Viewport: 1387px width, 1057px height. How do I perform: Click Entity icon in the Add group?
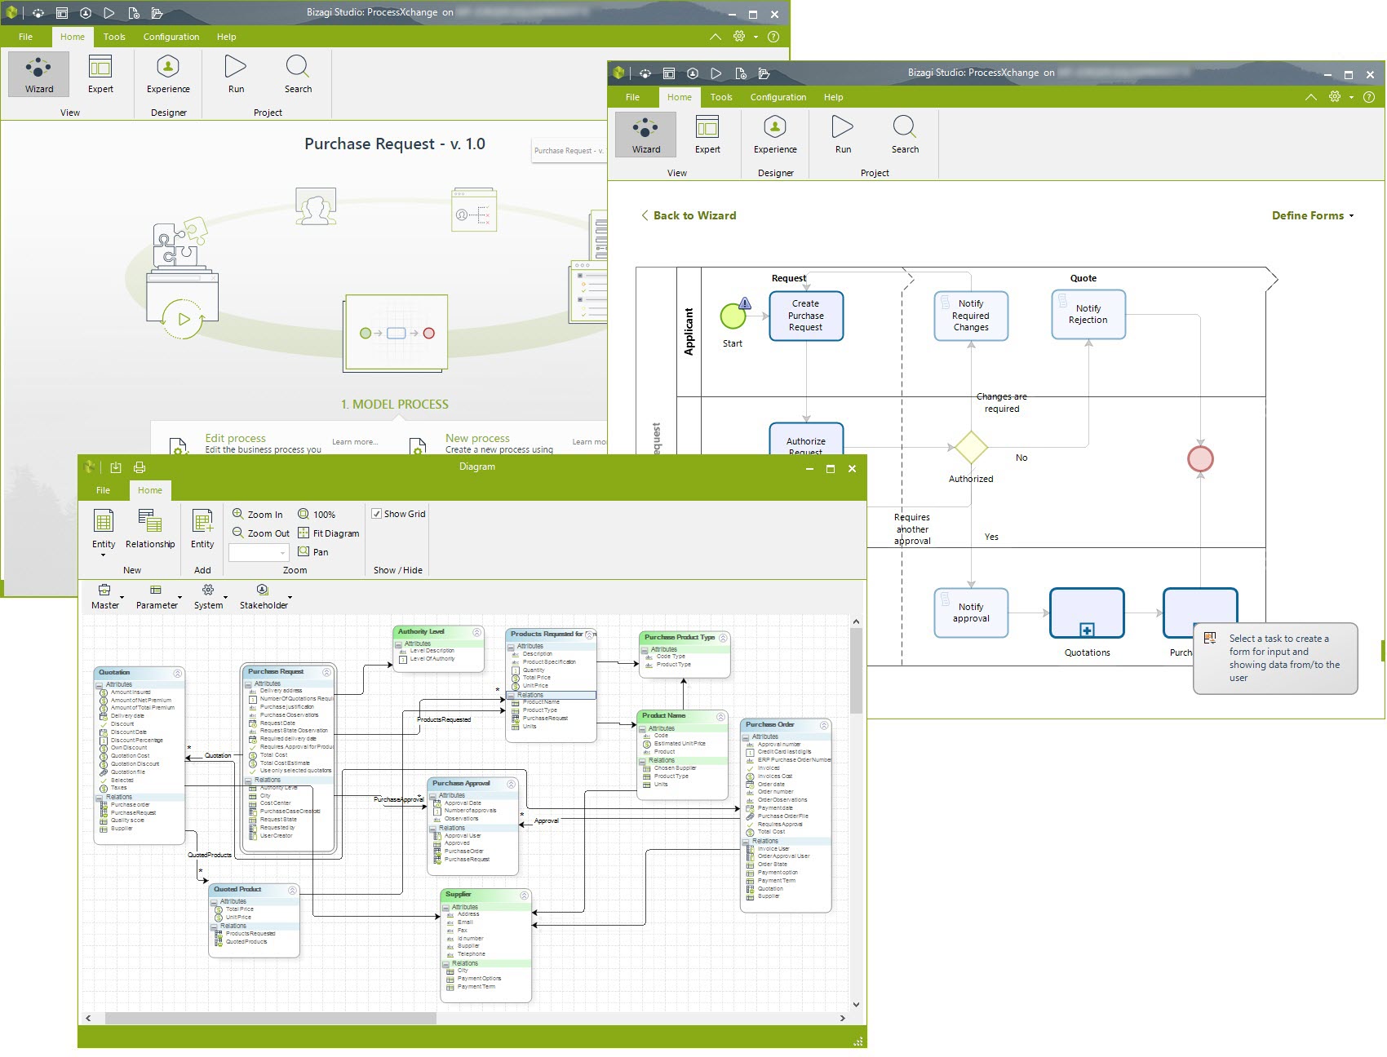point(202,528)
